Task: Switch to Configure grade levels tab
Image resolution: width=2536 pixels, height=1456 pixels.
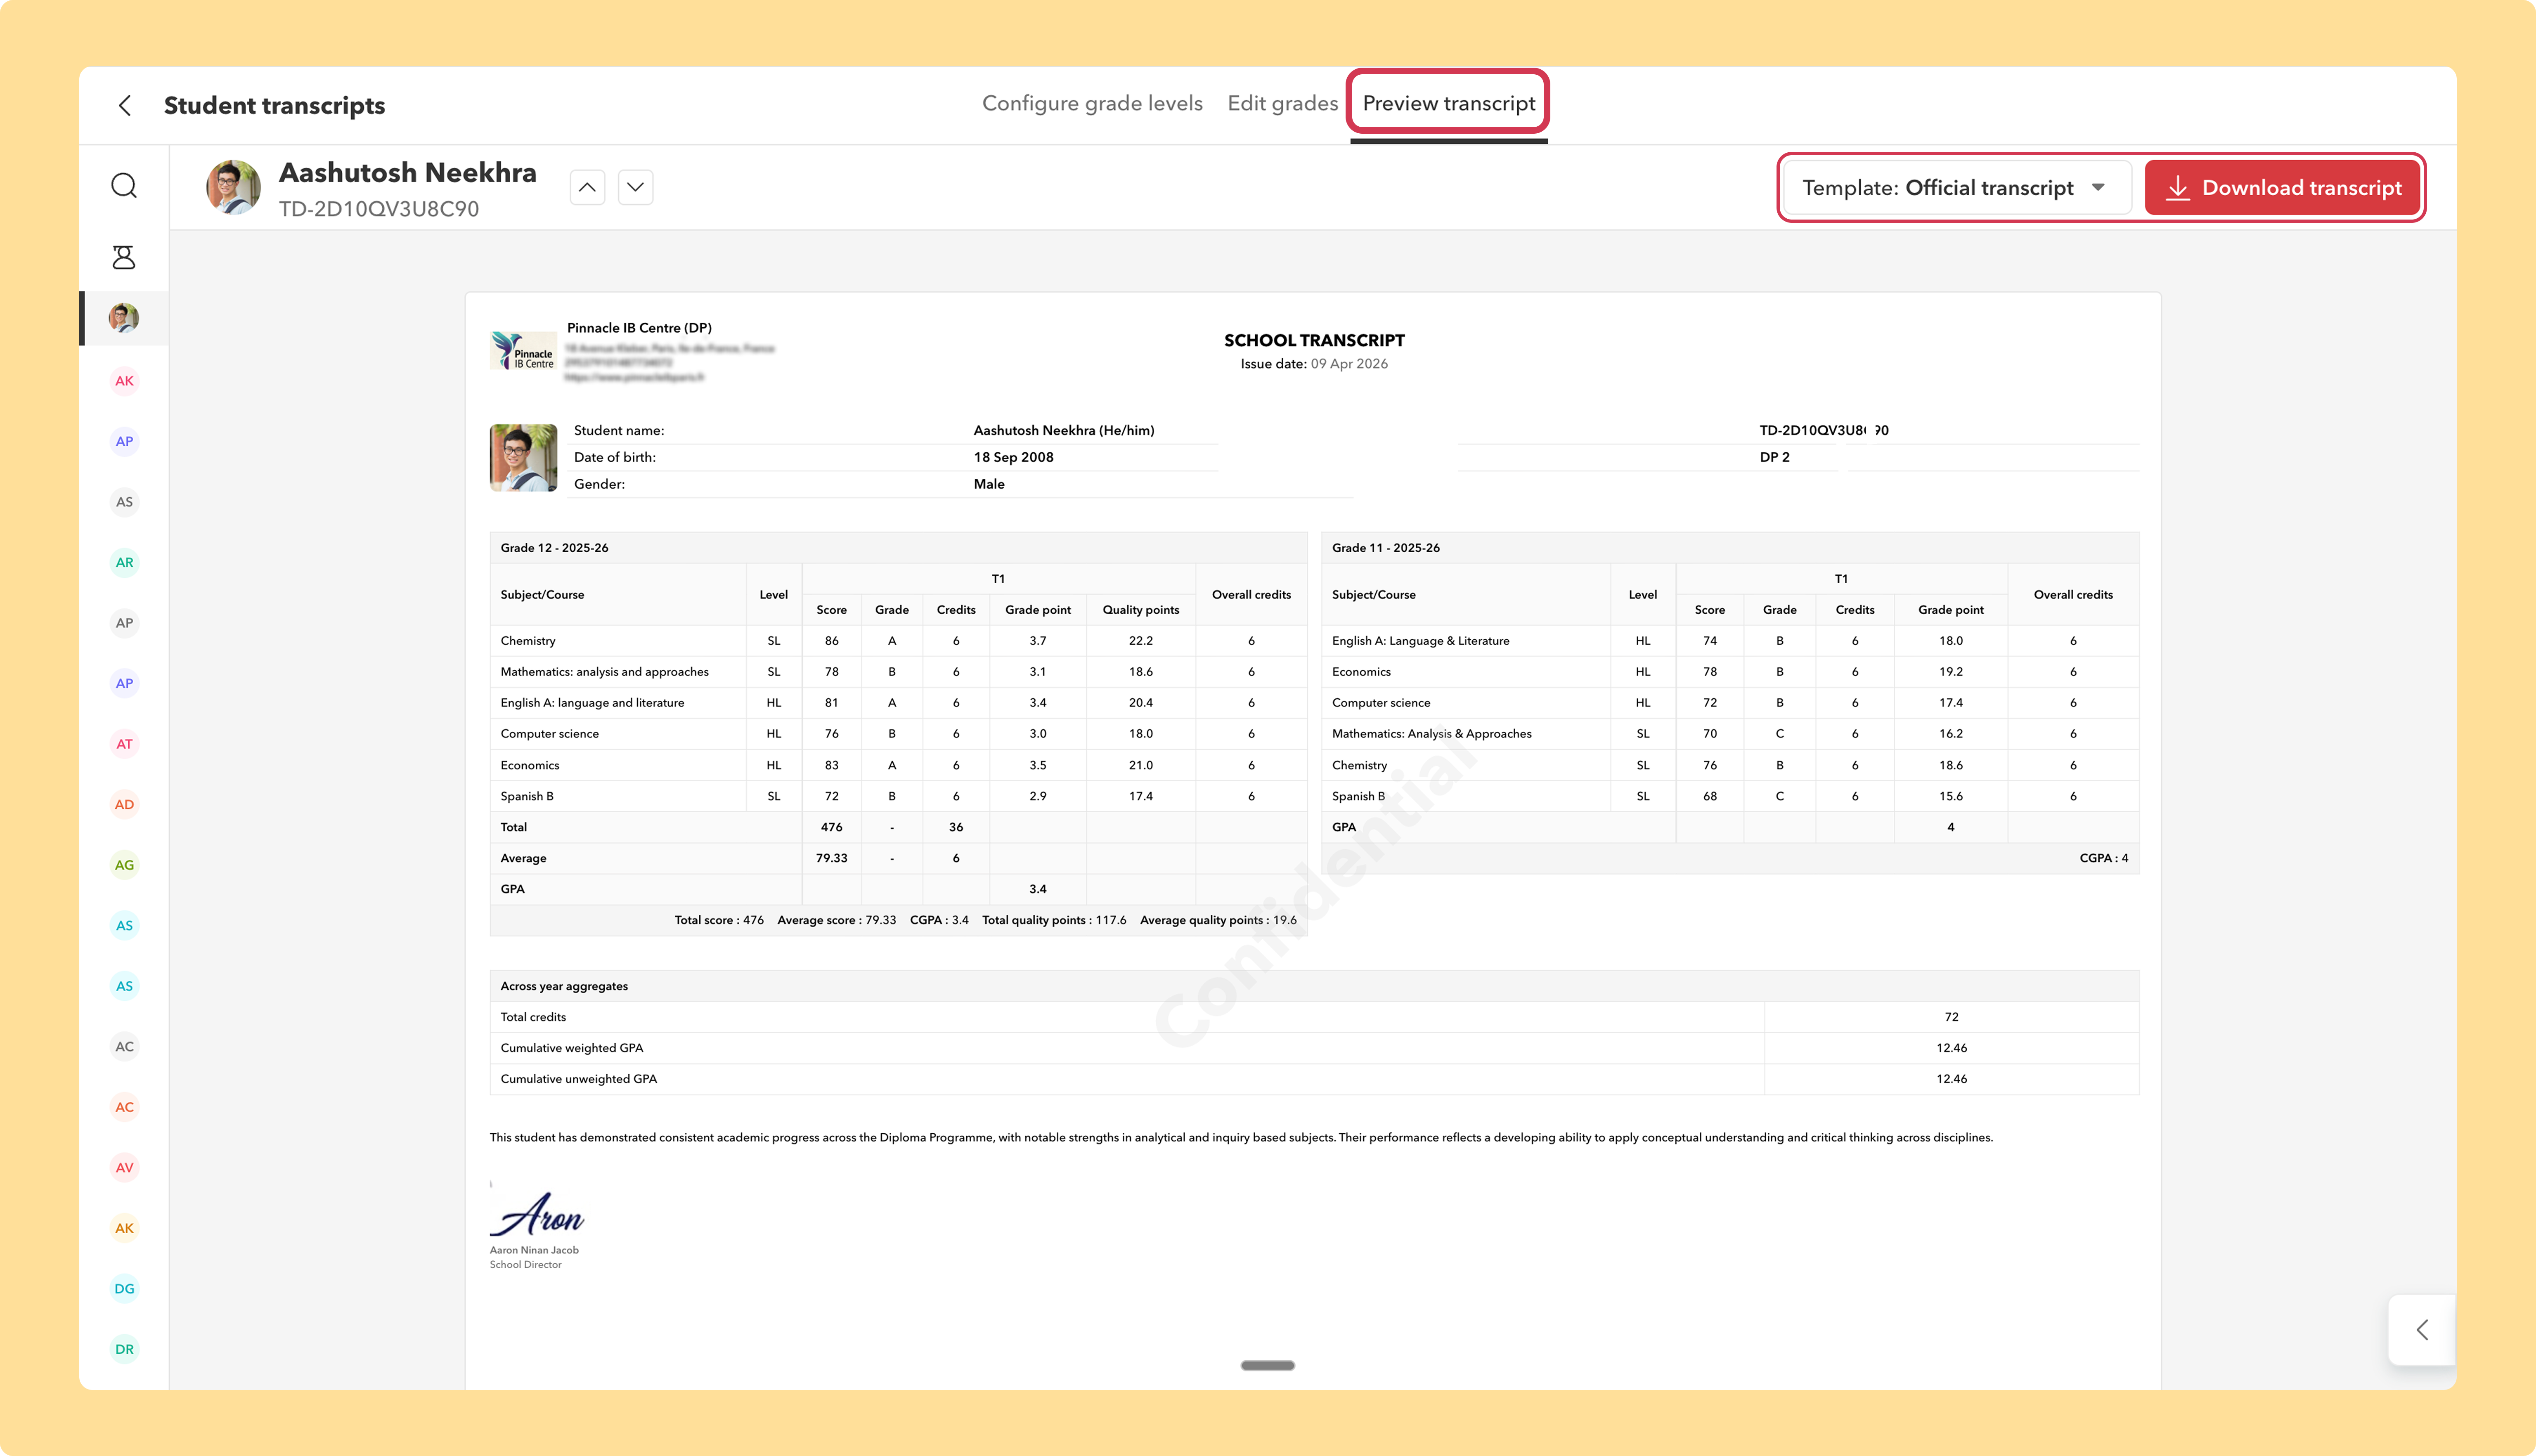Action: (1092, 103)
